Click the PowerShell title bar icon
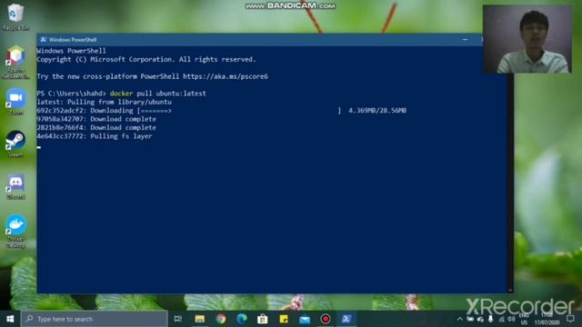The width and height of the screenshot is (582, 327). (x=43, y=40)
